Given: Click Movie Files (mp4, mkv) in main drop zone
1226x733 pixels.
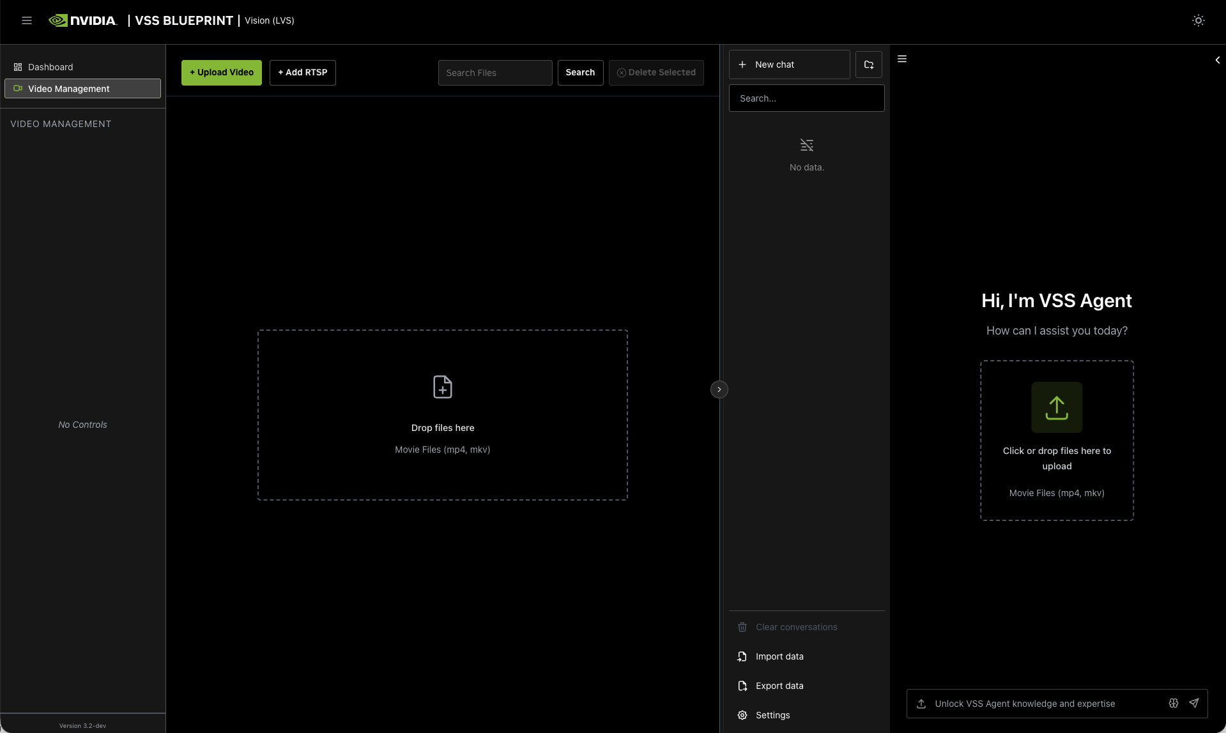Looking at the screenshot, I should [443, 450].
